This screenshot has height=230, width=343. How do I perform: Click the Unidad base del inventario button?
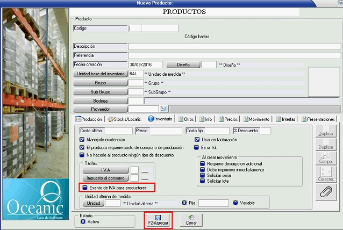pyautogui.click(x=100, y=74)
